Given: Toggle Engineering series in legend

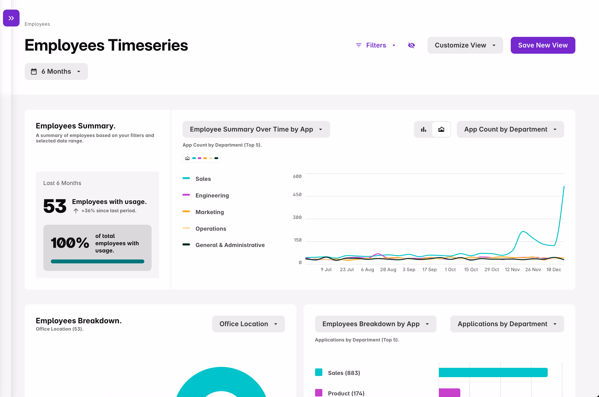Looking at the screenshot, I should 212,196.
